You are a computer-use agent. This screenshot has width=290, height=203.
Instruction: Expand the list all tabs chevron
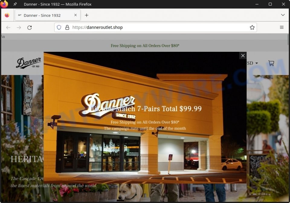(x=283, y=15)
